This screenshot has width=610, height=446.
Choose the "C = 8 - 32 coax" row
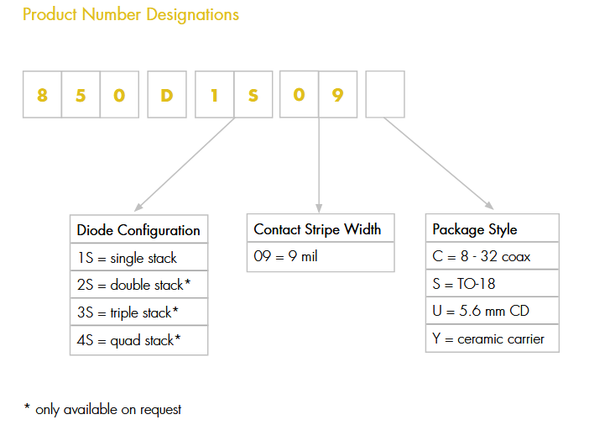(x=492, y=256)
